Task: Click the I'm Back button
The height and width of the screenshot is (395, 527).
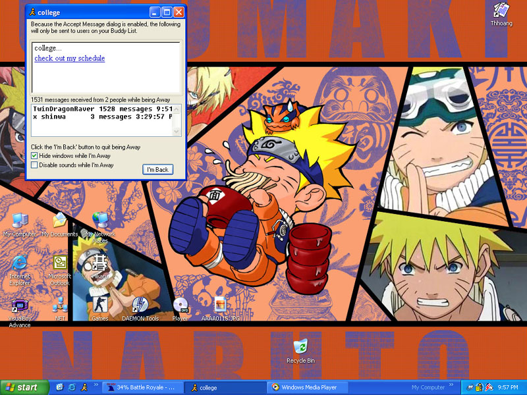Action: point(157,170)
